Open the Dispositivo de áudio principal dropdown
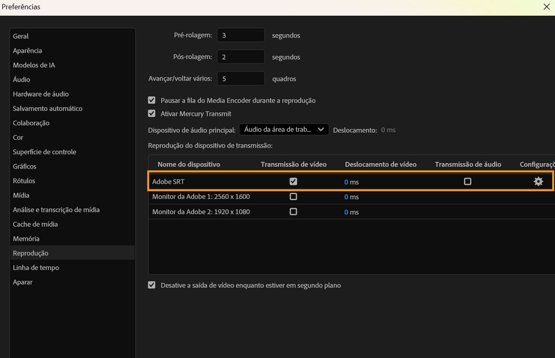Screen dimensions: 555x358 (x=284, y=129)
